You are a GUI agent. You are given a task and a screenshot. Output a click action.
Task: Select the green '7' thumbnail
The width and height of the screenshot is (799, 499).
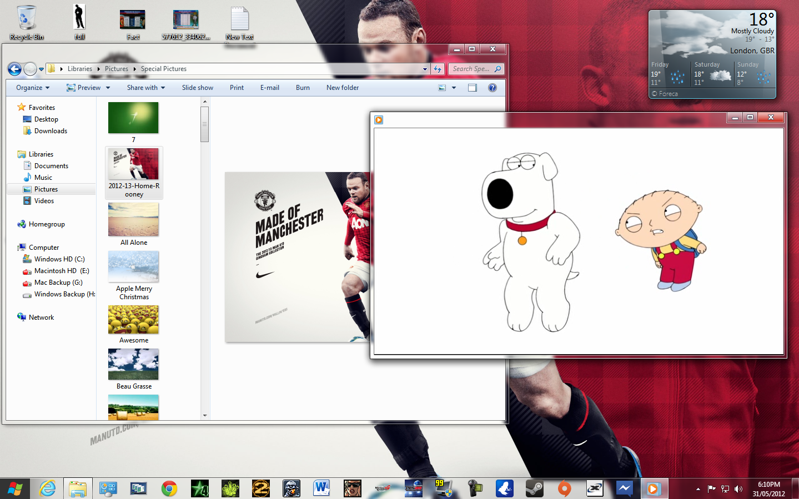(x=133, y=118)
